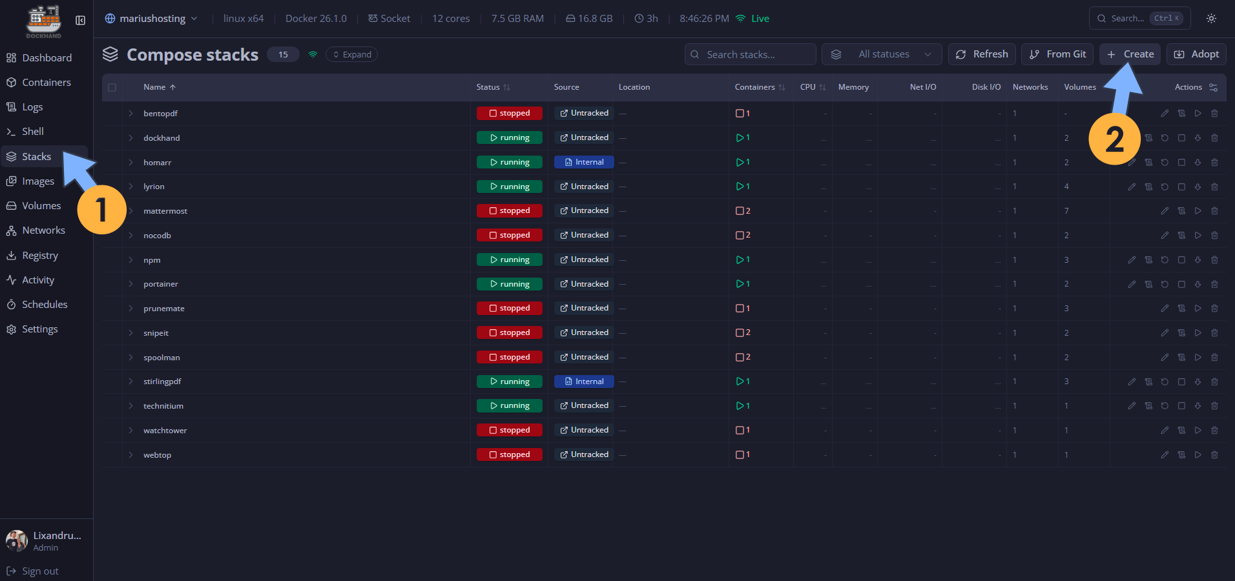Viewport: 1235px width, 581px height.
Task: Open the All statuses filter dropdown
Action: coord(881,54)
